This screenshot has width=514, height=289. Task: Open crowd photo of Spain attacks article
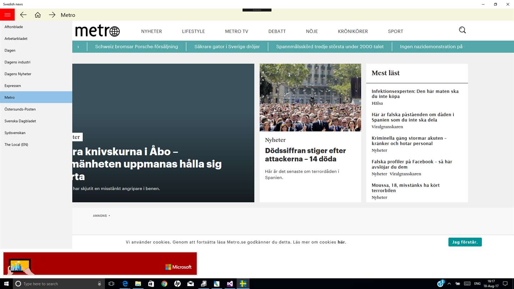[310, 98]
